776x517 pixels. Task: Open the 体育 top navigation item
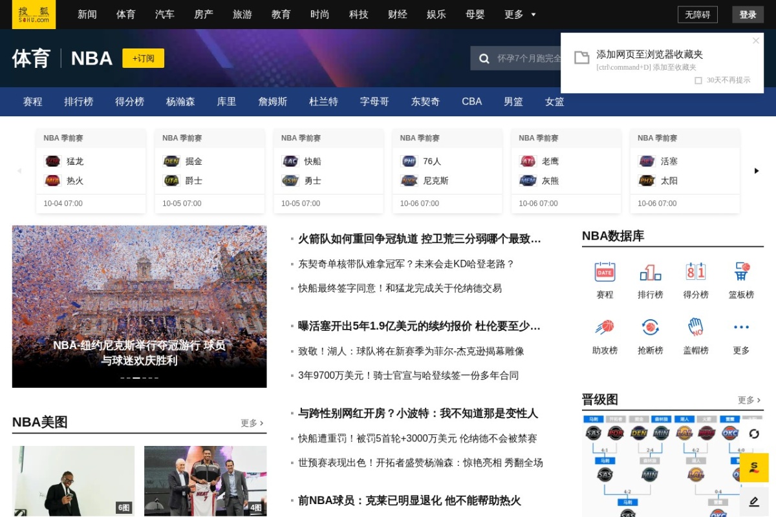click(x=126, y=14)
